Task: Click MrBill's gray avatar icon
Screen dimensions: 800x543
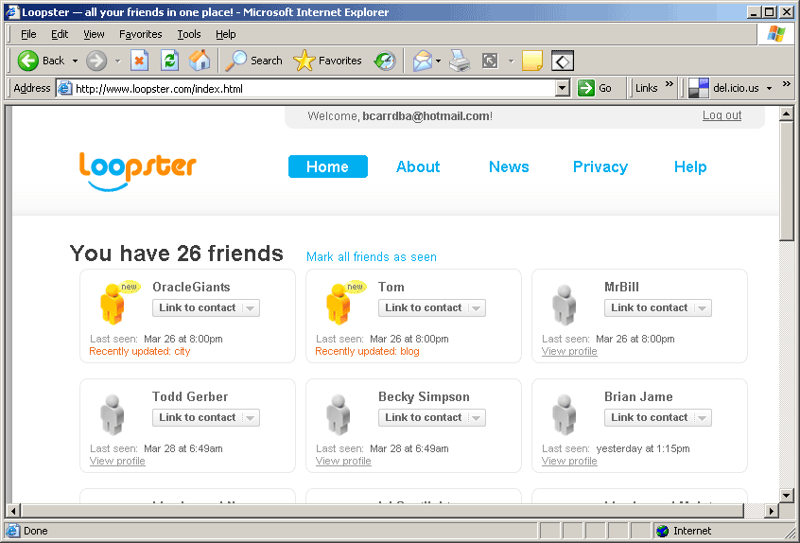Action: (x=565, y=305)
